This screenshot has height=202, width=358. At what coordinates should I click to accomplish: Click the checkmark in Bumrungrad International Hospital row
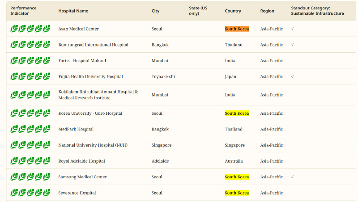point(293,45)
